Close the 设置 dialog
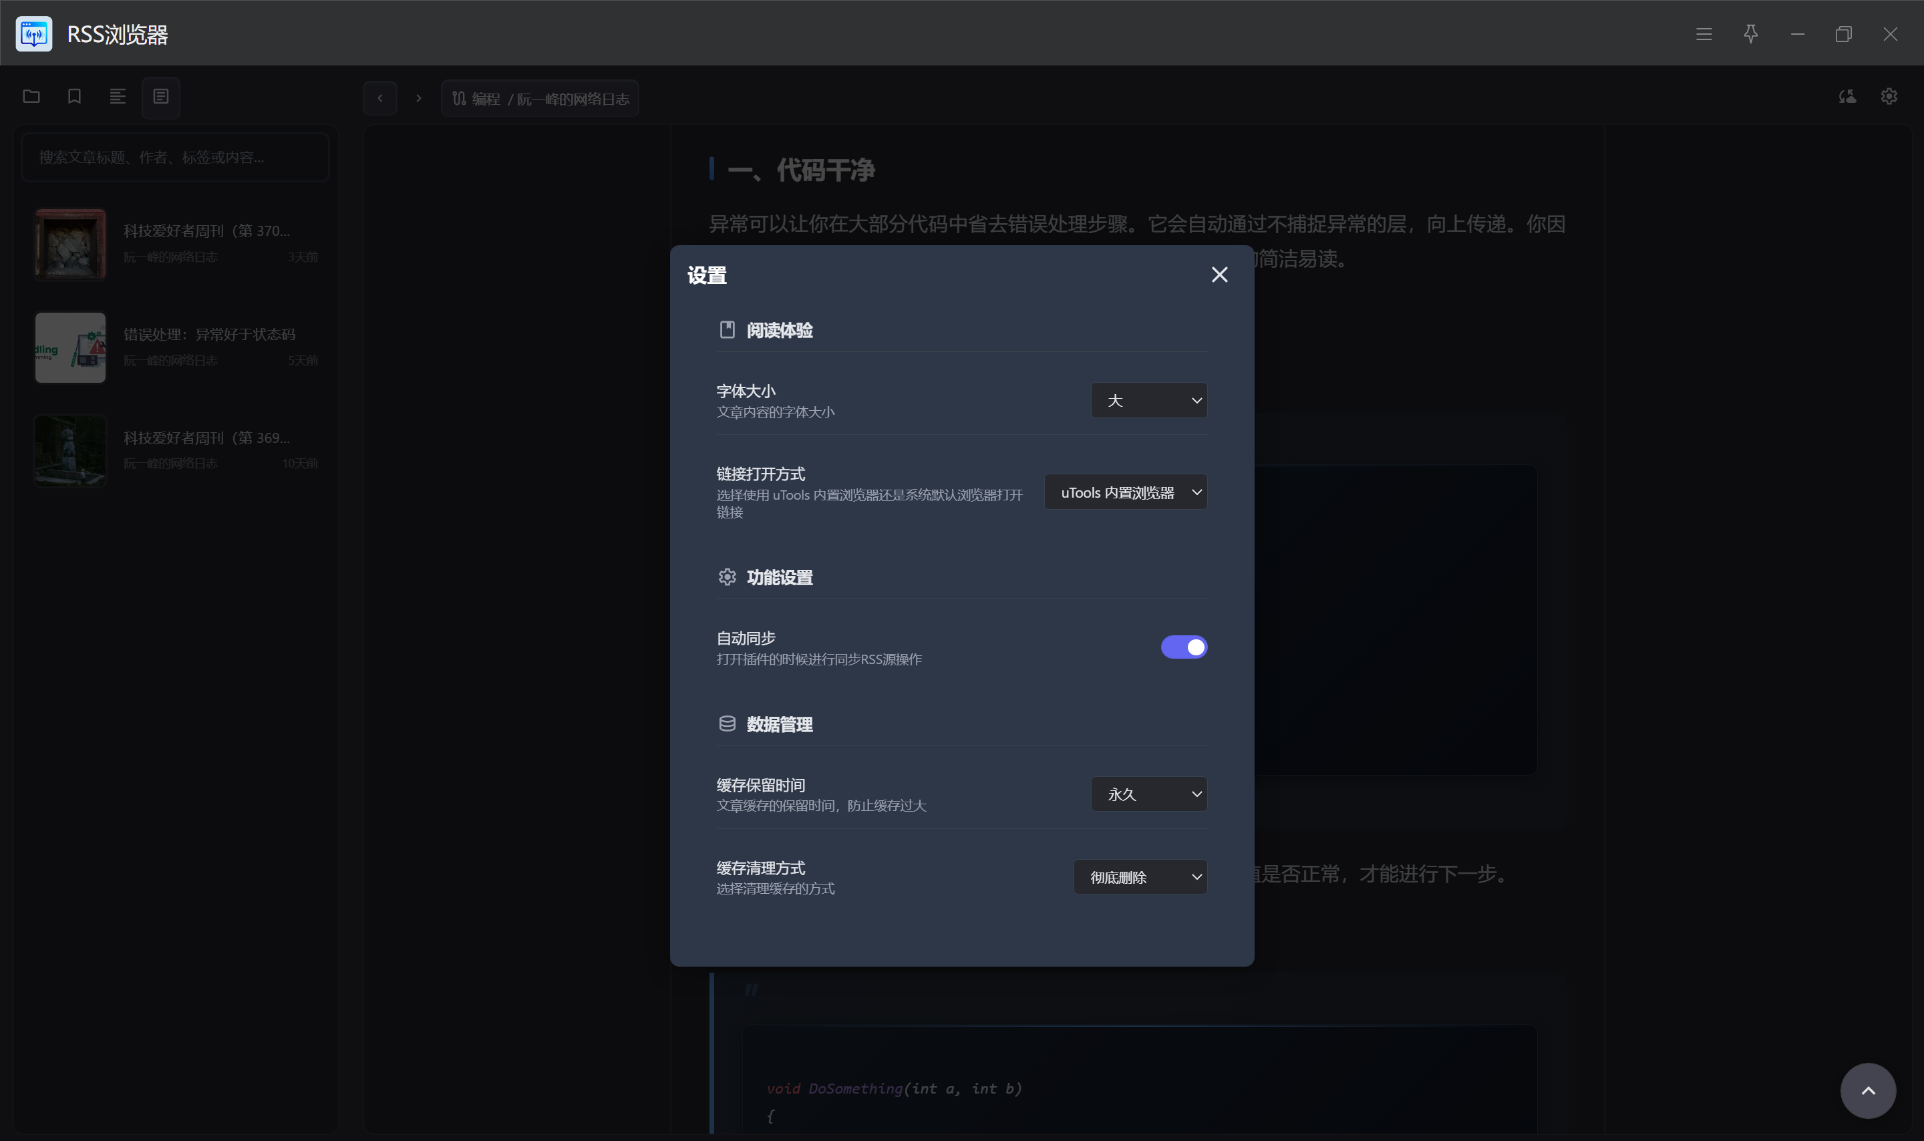This screenshot has width=1924, height=1141. pyautogui.click(x=1219, y=275)
